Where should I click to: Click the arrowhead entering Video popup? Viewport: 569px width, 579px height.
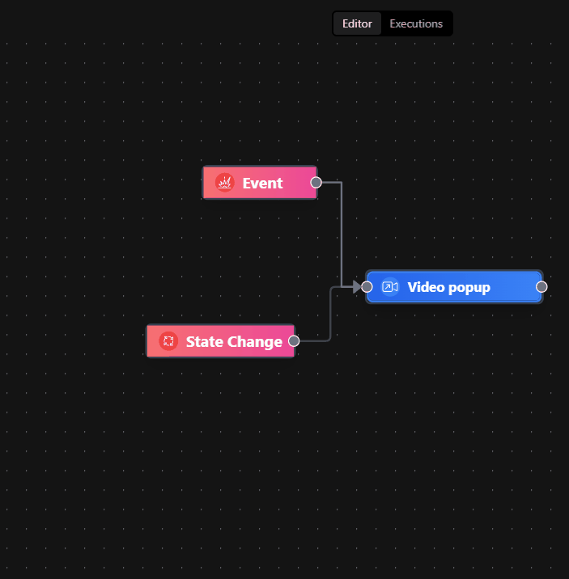357,287
